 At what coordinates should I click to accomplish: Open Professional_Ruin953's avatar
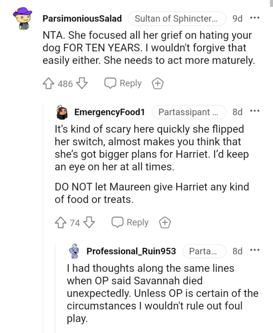74,251
